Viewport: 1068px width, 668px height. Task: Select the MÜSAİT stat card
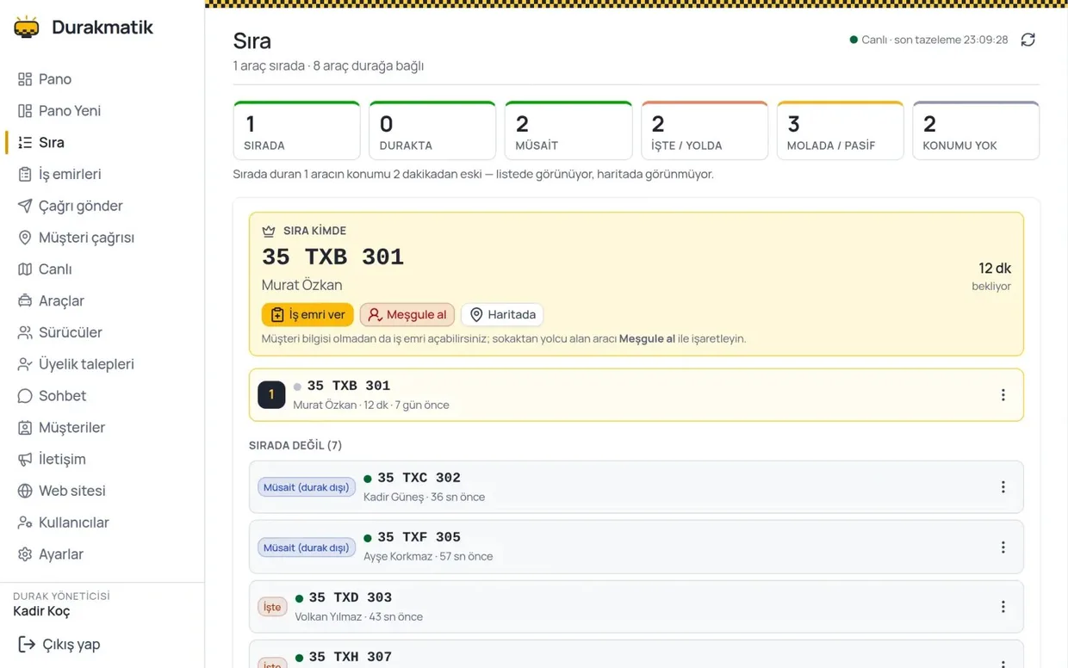[568, 131]
